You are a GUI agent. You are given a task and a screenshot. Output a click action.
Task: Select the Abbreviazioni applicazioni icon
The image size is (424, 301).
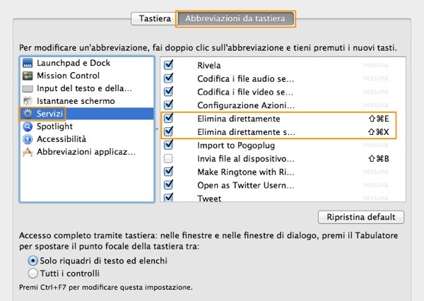click(x=28, y=152)
